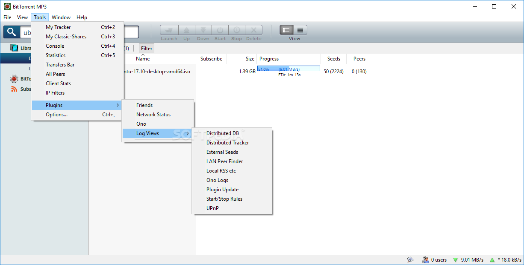The height and width of the screenshot is (265, 524).
Task: Click the Filter button
Action: click(147, 49)
